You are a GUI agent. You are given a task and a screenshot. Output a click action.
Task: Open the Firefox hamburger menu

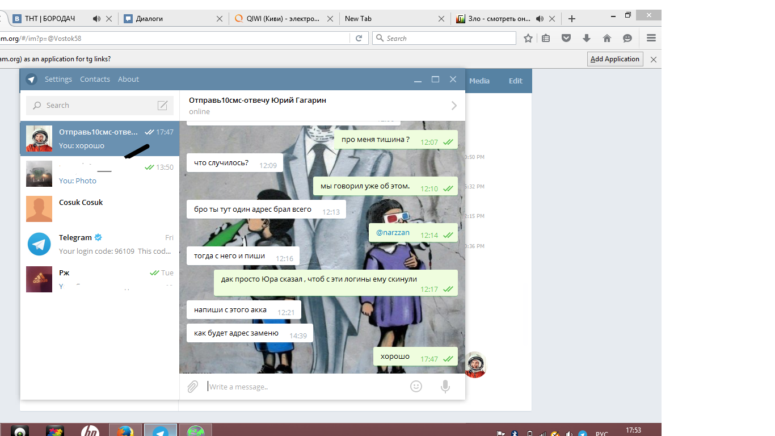651,38
